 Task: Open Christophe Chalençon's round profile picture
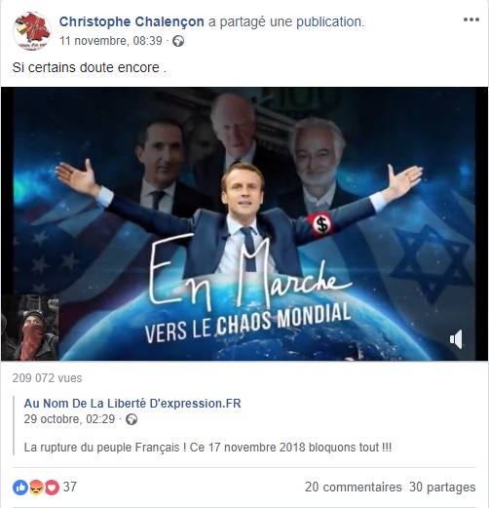[x=32, y=31]
